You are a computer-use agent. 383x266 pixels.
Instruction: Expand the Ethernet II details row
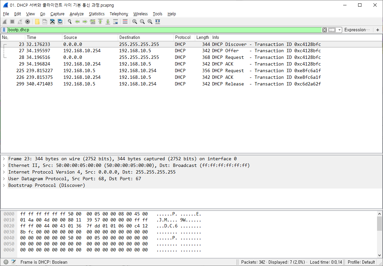[x=4, y=166]
